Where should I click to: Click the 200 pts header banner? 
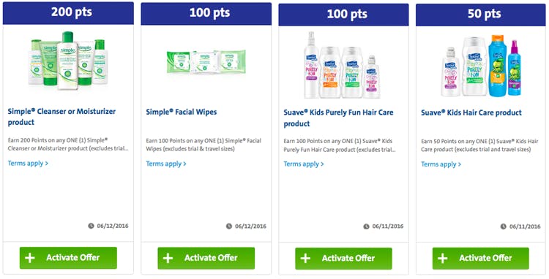[68, 13]
